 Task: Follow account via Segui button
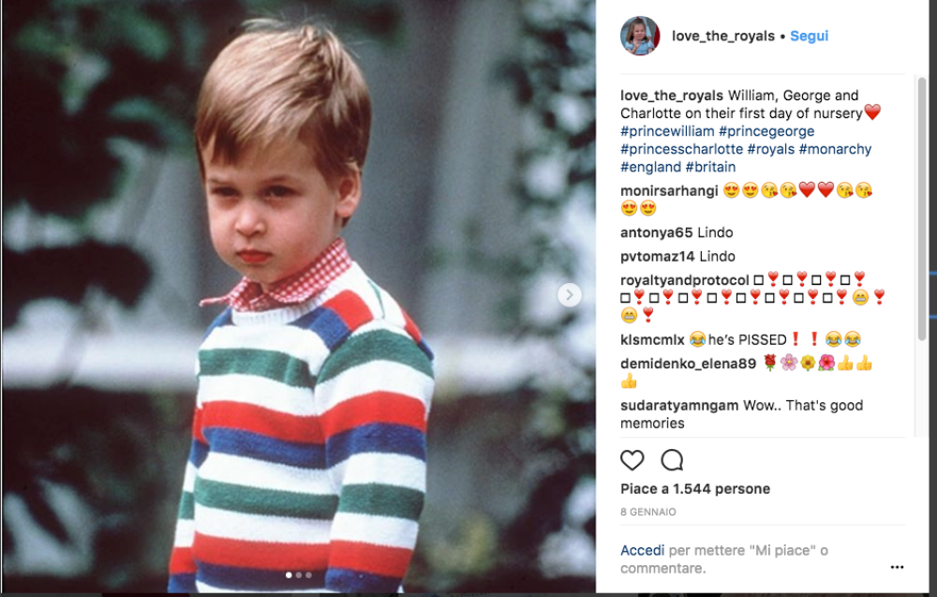click(x=810, y=36)
